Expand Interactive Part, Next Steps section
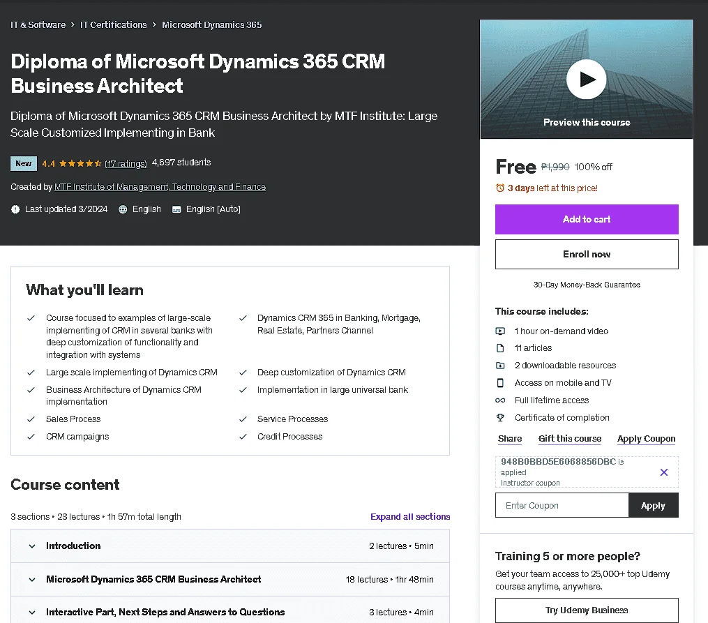 (230, 612)
